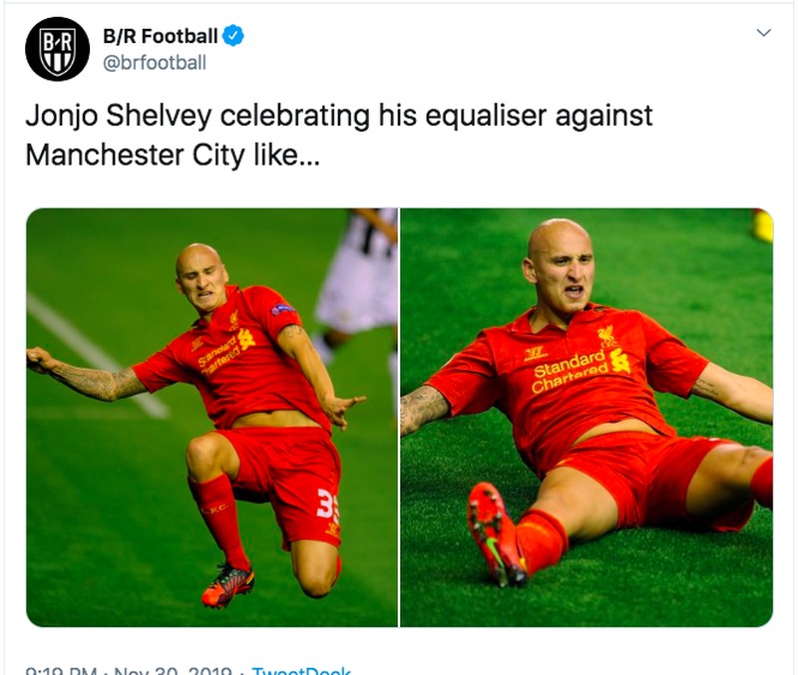The image size is (798, 675).
Task: Click the player's face in left photo
Action: 202,276
